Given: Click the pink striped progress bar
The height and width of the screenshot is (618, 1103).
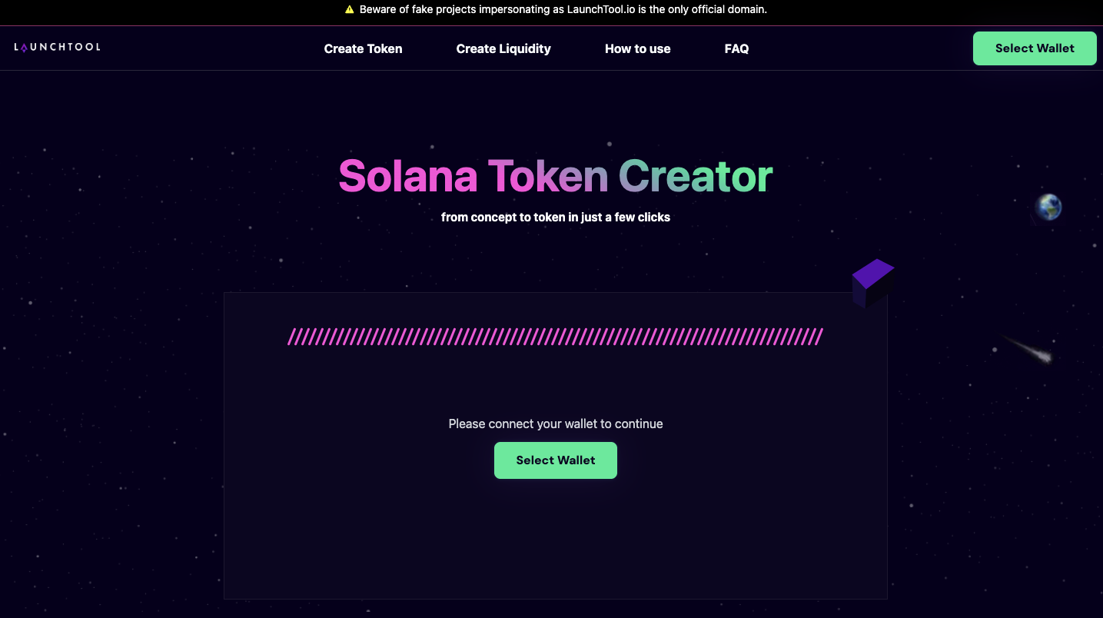Looking at the screenshot, I should tap(555, 337).
